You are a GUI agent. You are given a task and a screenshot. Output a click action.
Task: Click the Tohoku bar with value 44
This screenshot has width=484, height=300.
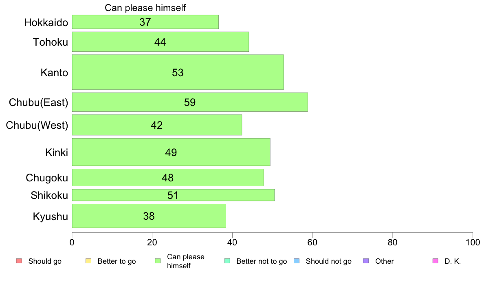161,42
